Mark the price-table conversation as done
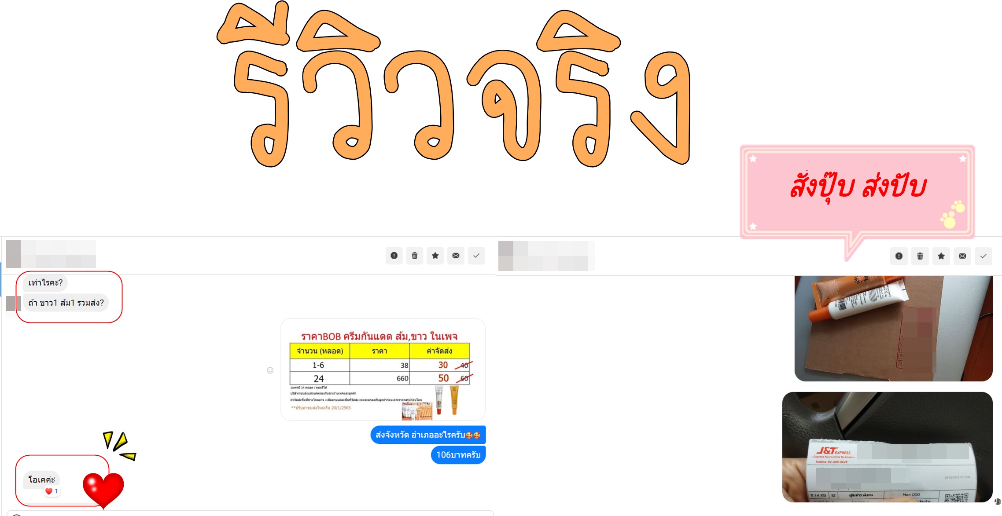This screenshot has width=1002, height=516. coord(476,256)
